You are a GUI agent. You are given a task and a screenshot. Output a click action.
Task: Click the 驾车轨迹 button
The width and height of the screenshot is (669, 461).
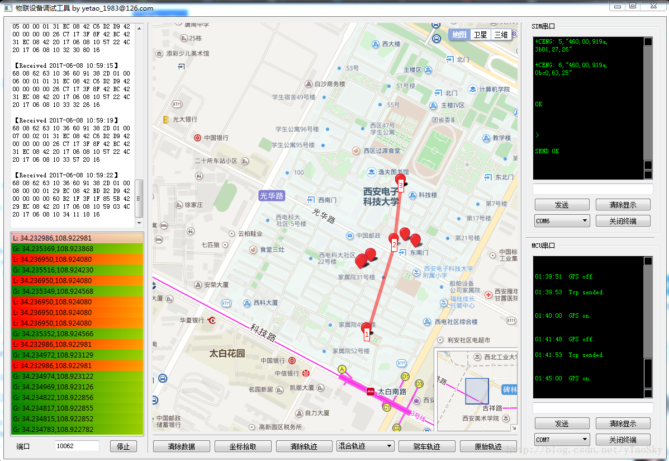pyautogui.click(x=426, y=446)
